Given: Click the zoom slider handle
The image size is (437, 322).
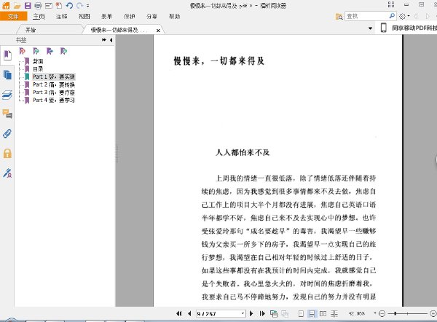Looking at the screenshot, I should (395, 314).
